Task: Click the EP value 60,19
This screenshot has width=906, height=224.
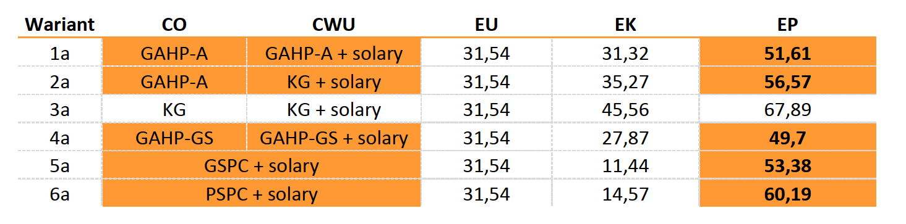Action: (x=788, y=194)
